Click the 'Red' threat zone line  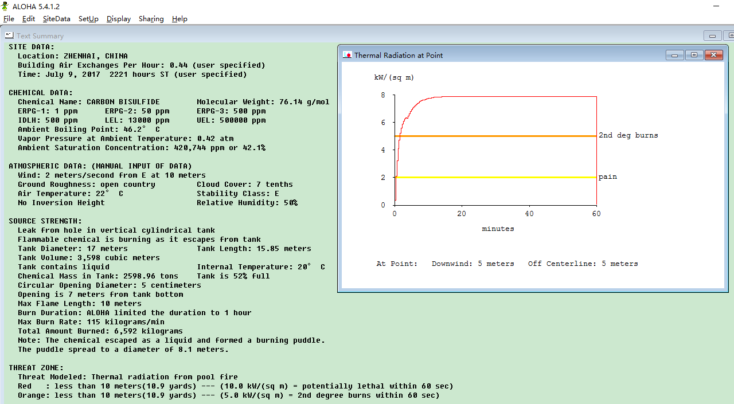[236, 386]
